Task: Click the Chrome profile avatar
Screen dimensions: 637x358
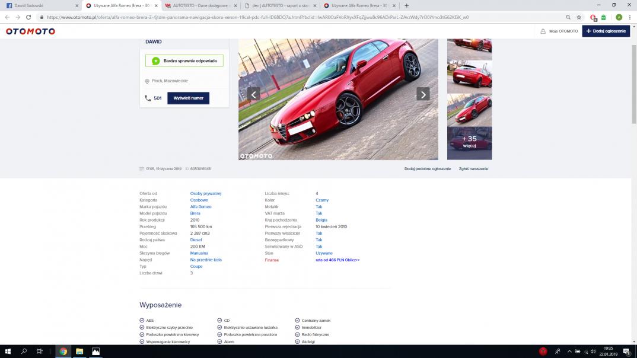Action: click(x=619, y=17)
